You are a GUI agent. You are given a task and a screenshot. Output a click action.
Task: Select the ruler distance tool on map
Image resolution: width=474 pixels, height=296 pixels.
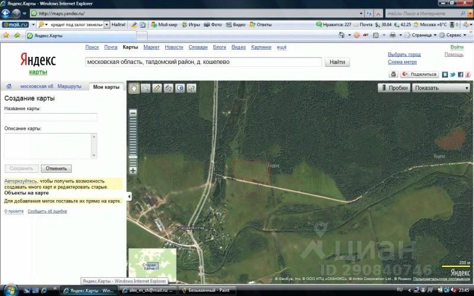coord(157,88)
